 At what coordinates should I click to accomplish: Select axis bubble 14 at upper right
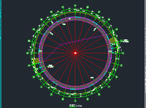pos(99,12)
